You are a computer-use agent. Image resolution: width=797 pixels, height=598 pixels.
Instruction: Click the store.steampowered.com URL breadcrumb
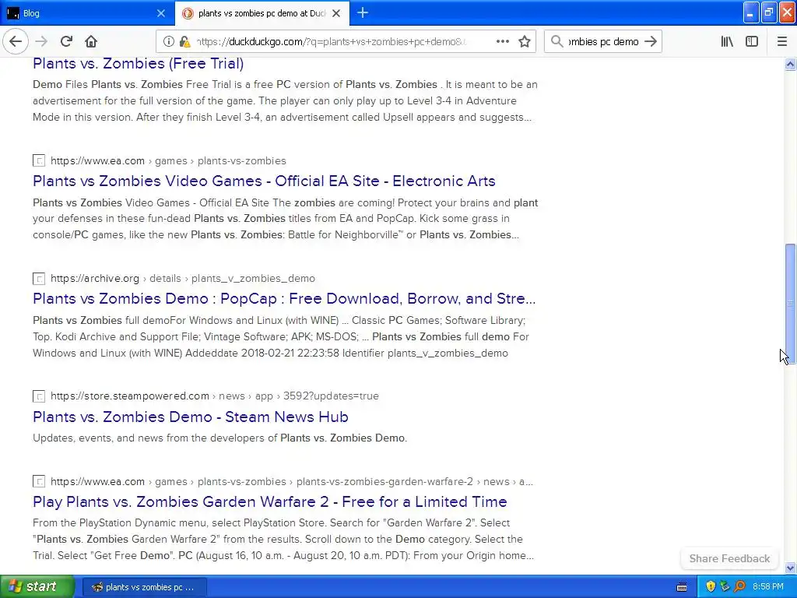(x=215, y=396)
